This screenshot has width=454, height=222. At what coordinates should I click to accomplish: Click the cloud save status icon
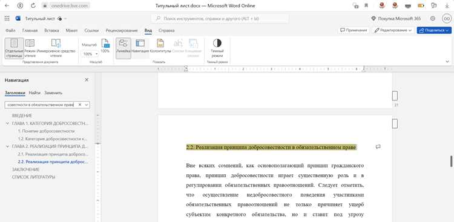(x=60, y=19)
